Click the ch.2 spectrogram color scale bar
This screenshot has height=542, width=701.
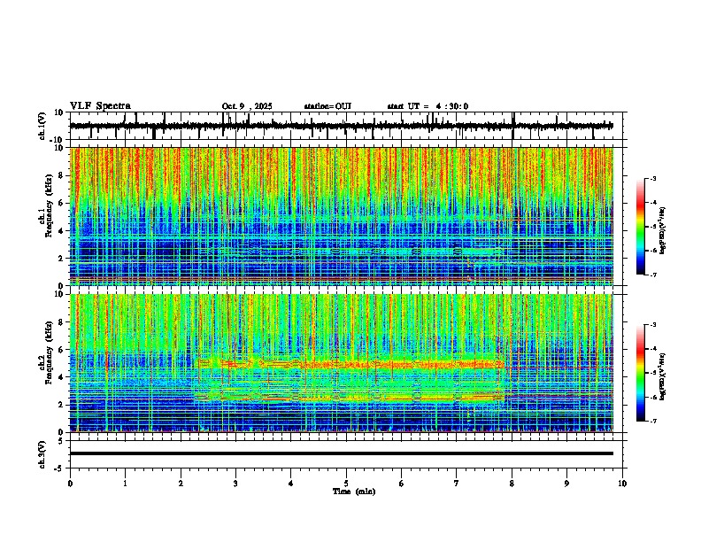(x=641, y=373)
